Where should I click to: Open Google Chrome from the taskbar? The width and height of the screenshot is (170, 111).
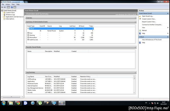click(x=18, y=103)
